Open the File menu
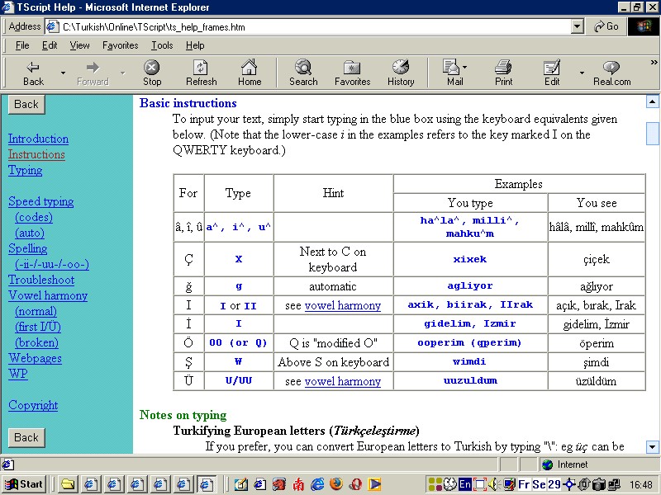661x495 pixels. [x=22, y=45]
